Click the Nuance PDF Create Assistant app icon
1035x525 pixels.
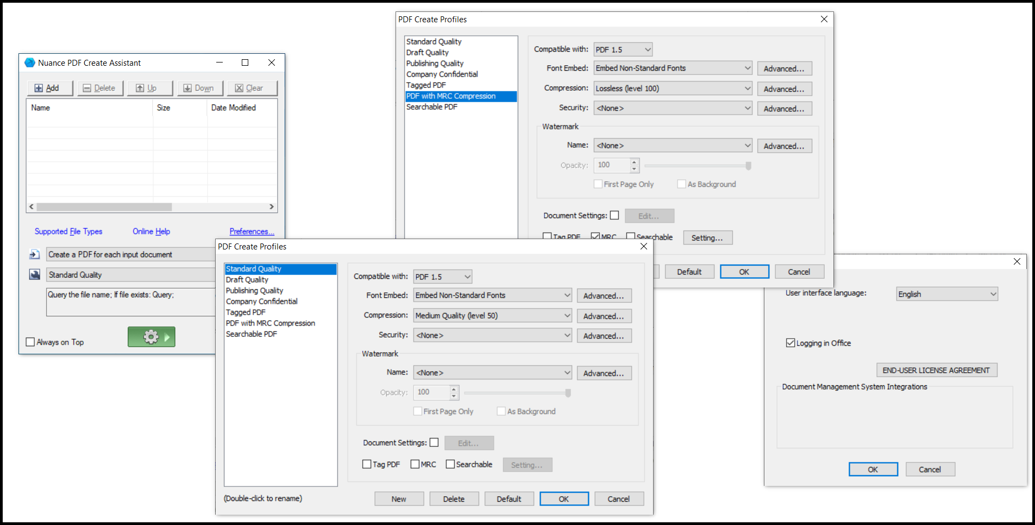(30, 63)
